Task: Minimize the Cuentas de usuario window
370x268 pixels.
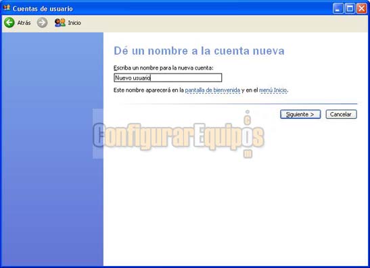Action: click(338, 9)
